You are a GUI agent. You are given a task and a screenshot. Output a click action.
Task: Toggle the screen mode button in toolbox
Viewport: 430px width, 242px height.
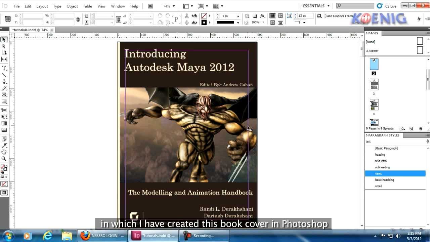[x=4, y=193]
